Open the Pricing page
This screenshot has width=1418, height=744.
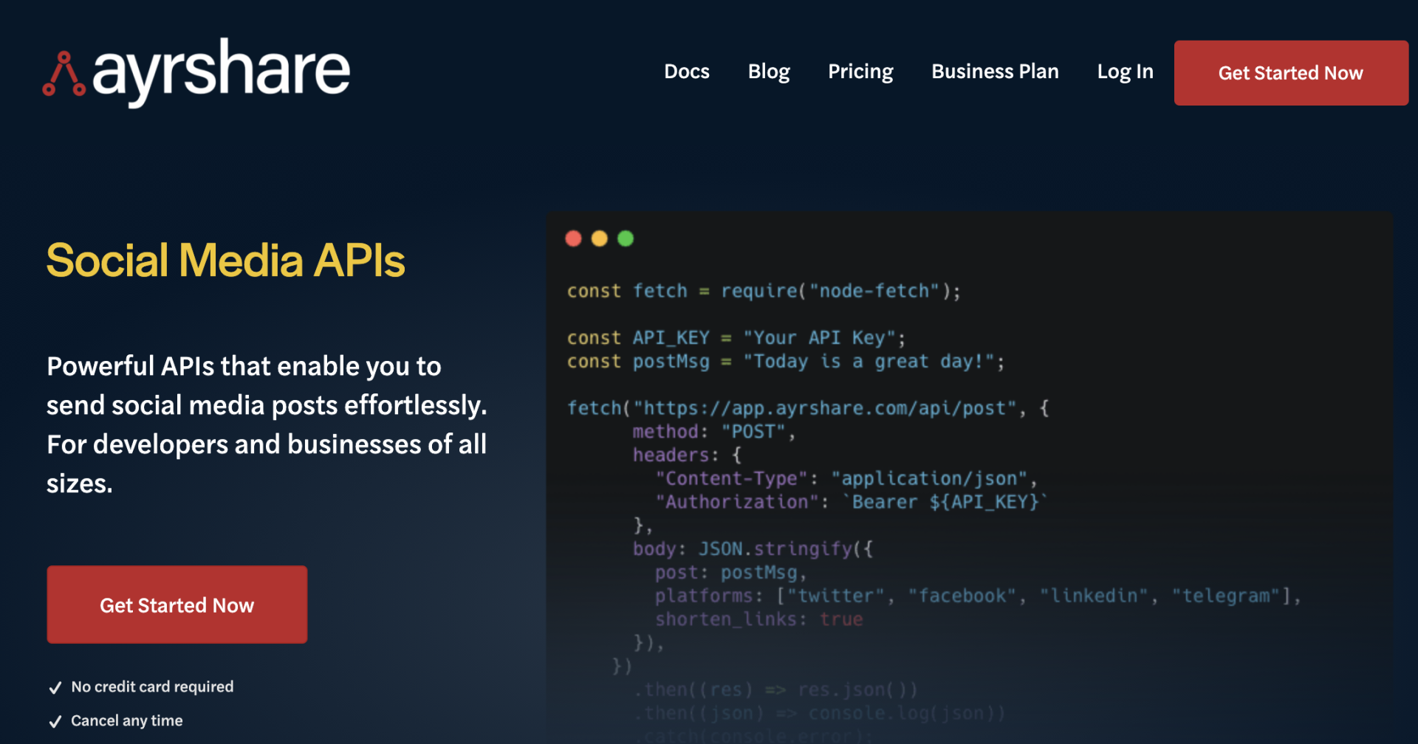pyautogui.click(x=860, y=72)
